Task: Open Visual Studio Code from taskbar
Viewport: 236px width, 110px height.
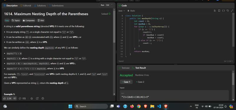Action: [x=159, y=106]
